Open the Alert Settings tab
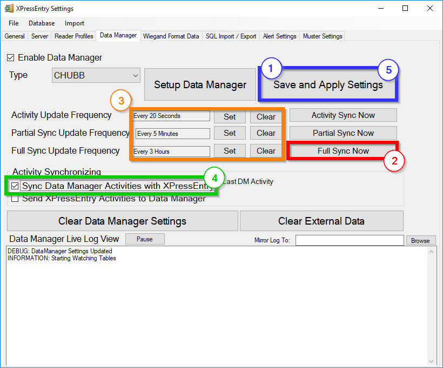Screen dimensions: 443x368 click(x=279, y=36)
